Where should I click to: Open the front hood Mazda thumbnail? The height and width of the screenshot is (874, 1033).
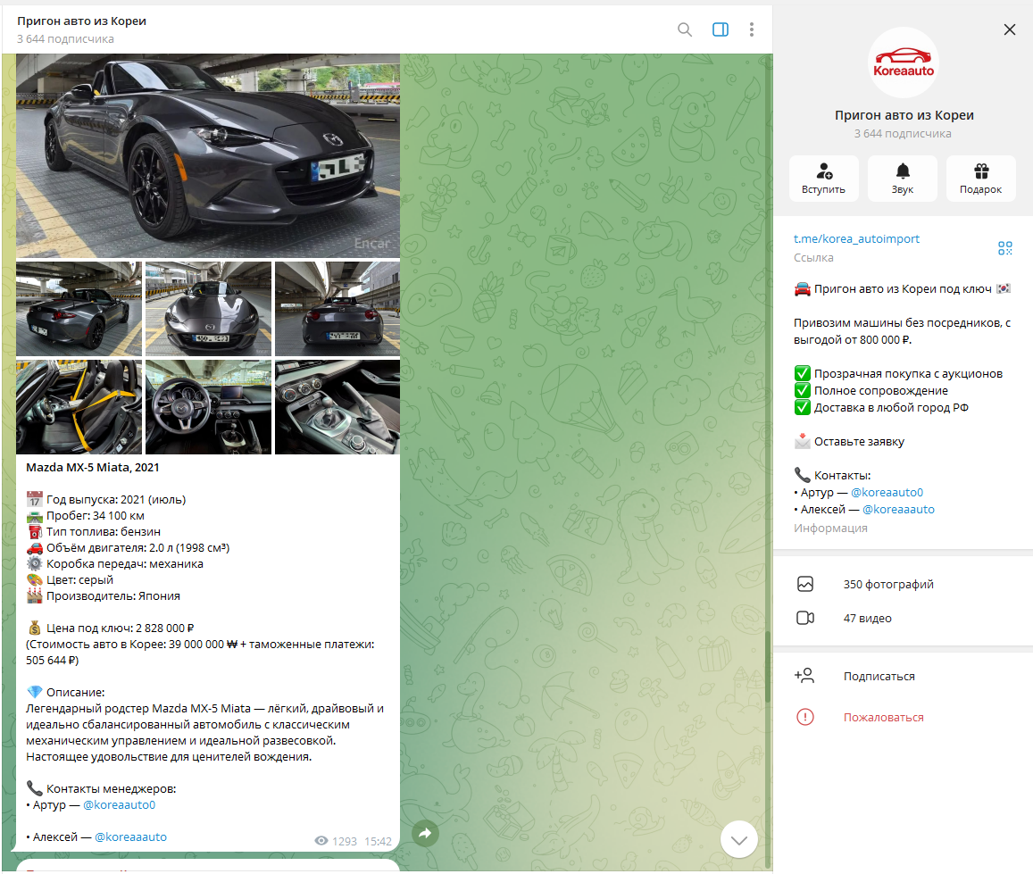click(208, 309)
